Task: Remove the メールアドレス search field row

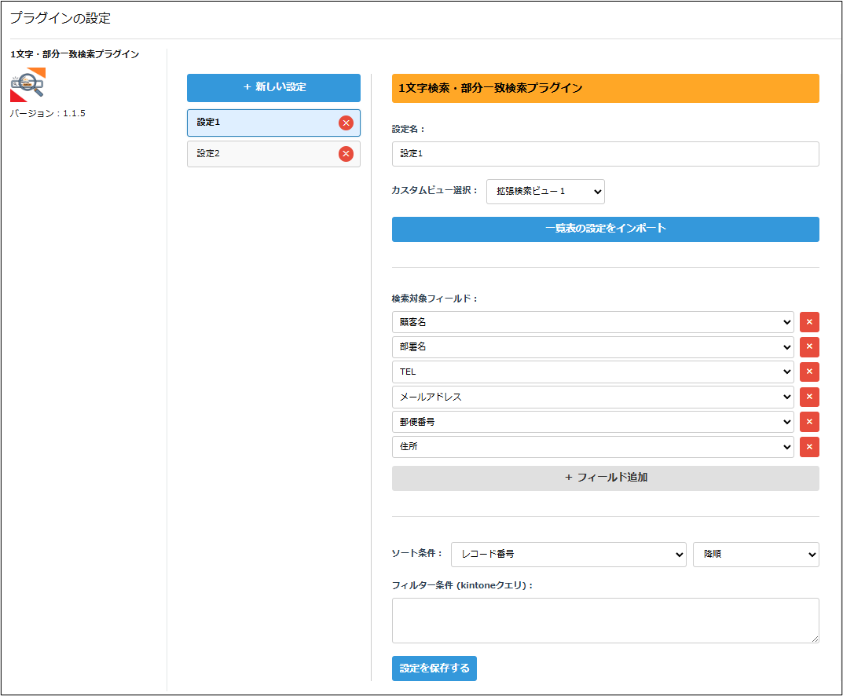Action: tap(809, 397)
